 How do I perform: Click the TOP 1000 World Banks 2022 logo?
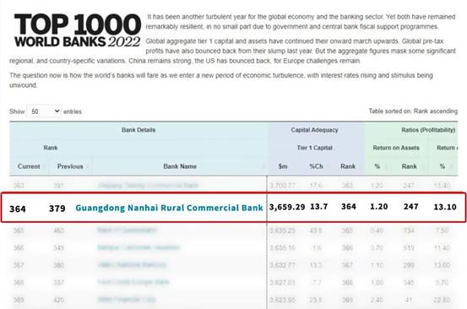tap(78, 30)
